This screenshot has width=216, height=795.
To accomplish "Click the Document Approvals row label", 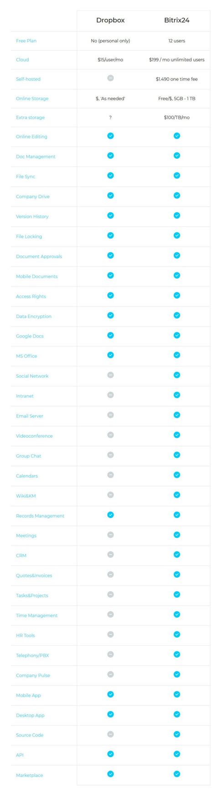I will coord(39,256).
